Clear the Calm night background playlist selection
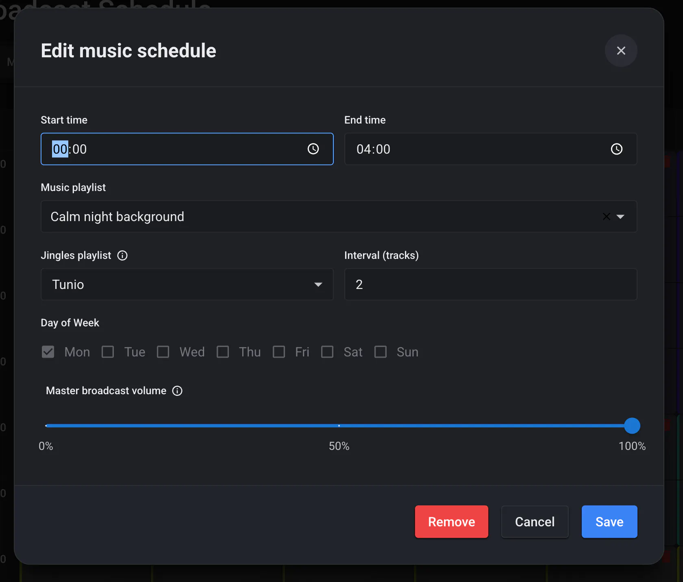The image size is (683, 582). 606,217
